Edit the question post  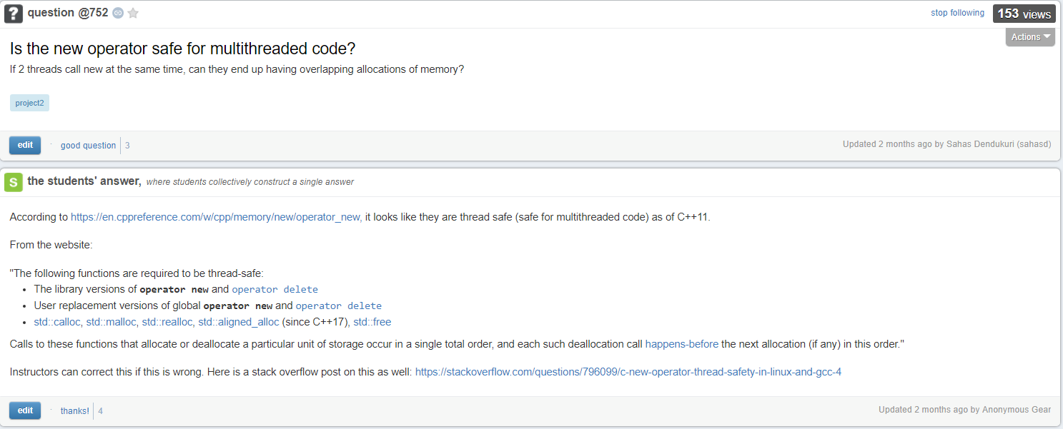[25, 145]
